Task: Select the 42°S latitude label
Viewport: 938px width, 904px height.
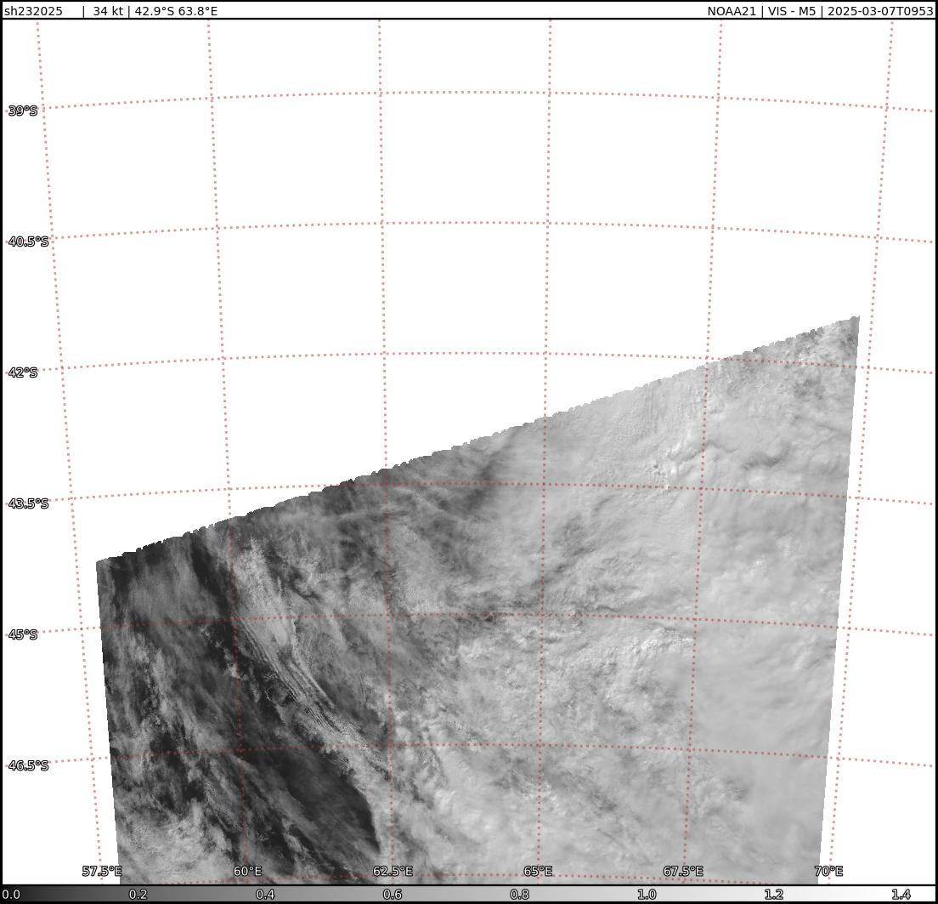Action: coord(23,372)
